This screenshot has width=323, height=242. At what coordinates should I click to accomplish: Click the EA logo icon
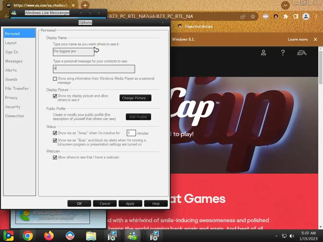coord(302,53)
